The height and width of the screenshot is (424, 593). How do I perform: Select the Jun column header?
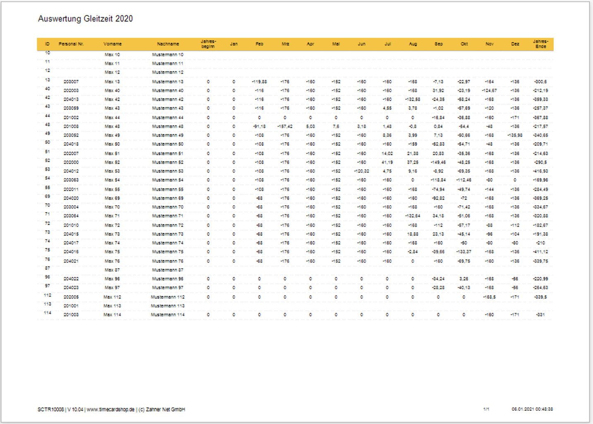pos(362,44)
